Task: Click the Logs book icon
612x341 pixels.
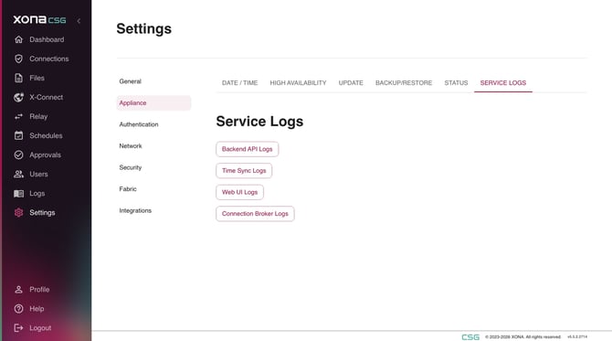Action: tap(18, 193)
